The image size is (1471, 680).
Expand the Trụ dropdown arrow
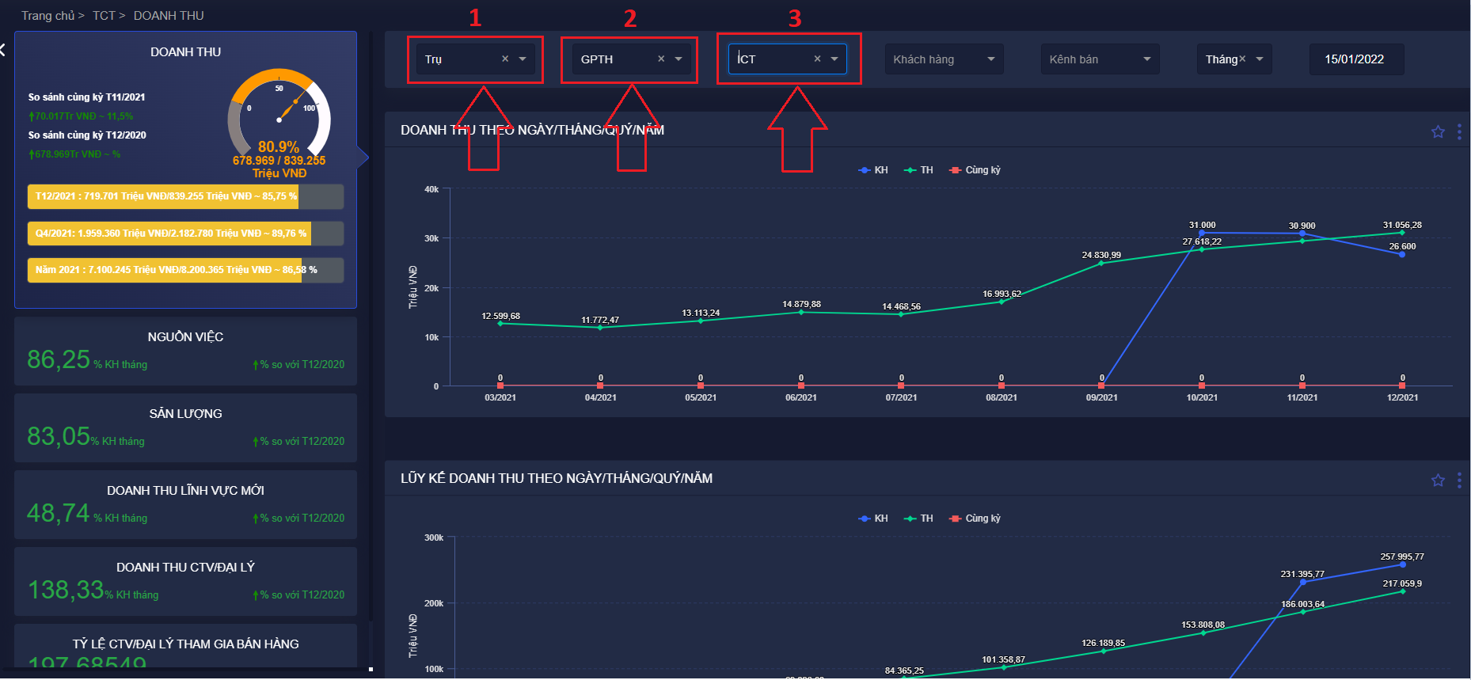point(523,59)
